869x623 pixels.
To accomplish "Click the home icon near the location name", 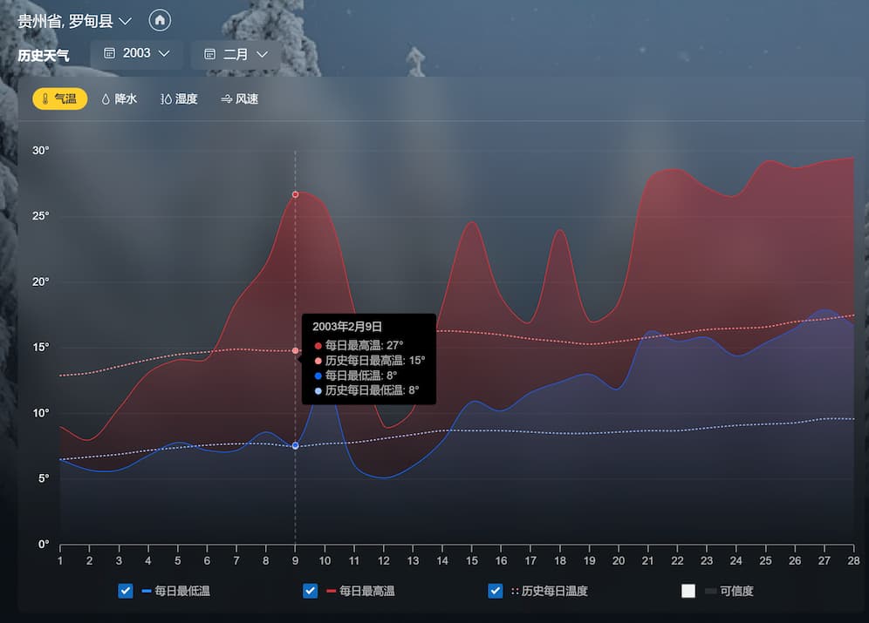I will click(x=160, y=20).
